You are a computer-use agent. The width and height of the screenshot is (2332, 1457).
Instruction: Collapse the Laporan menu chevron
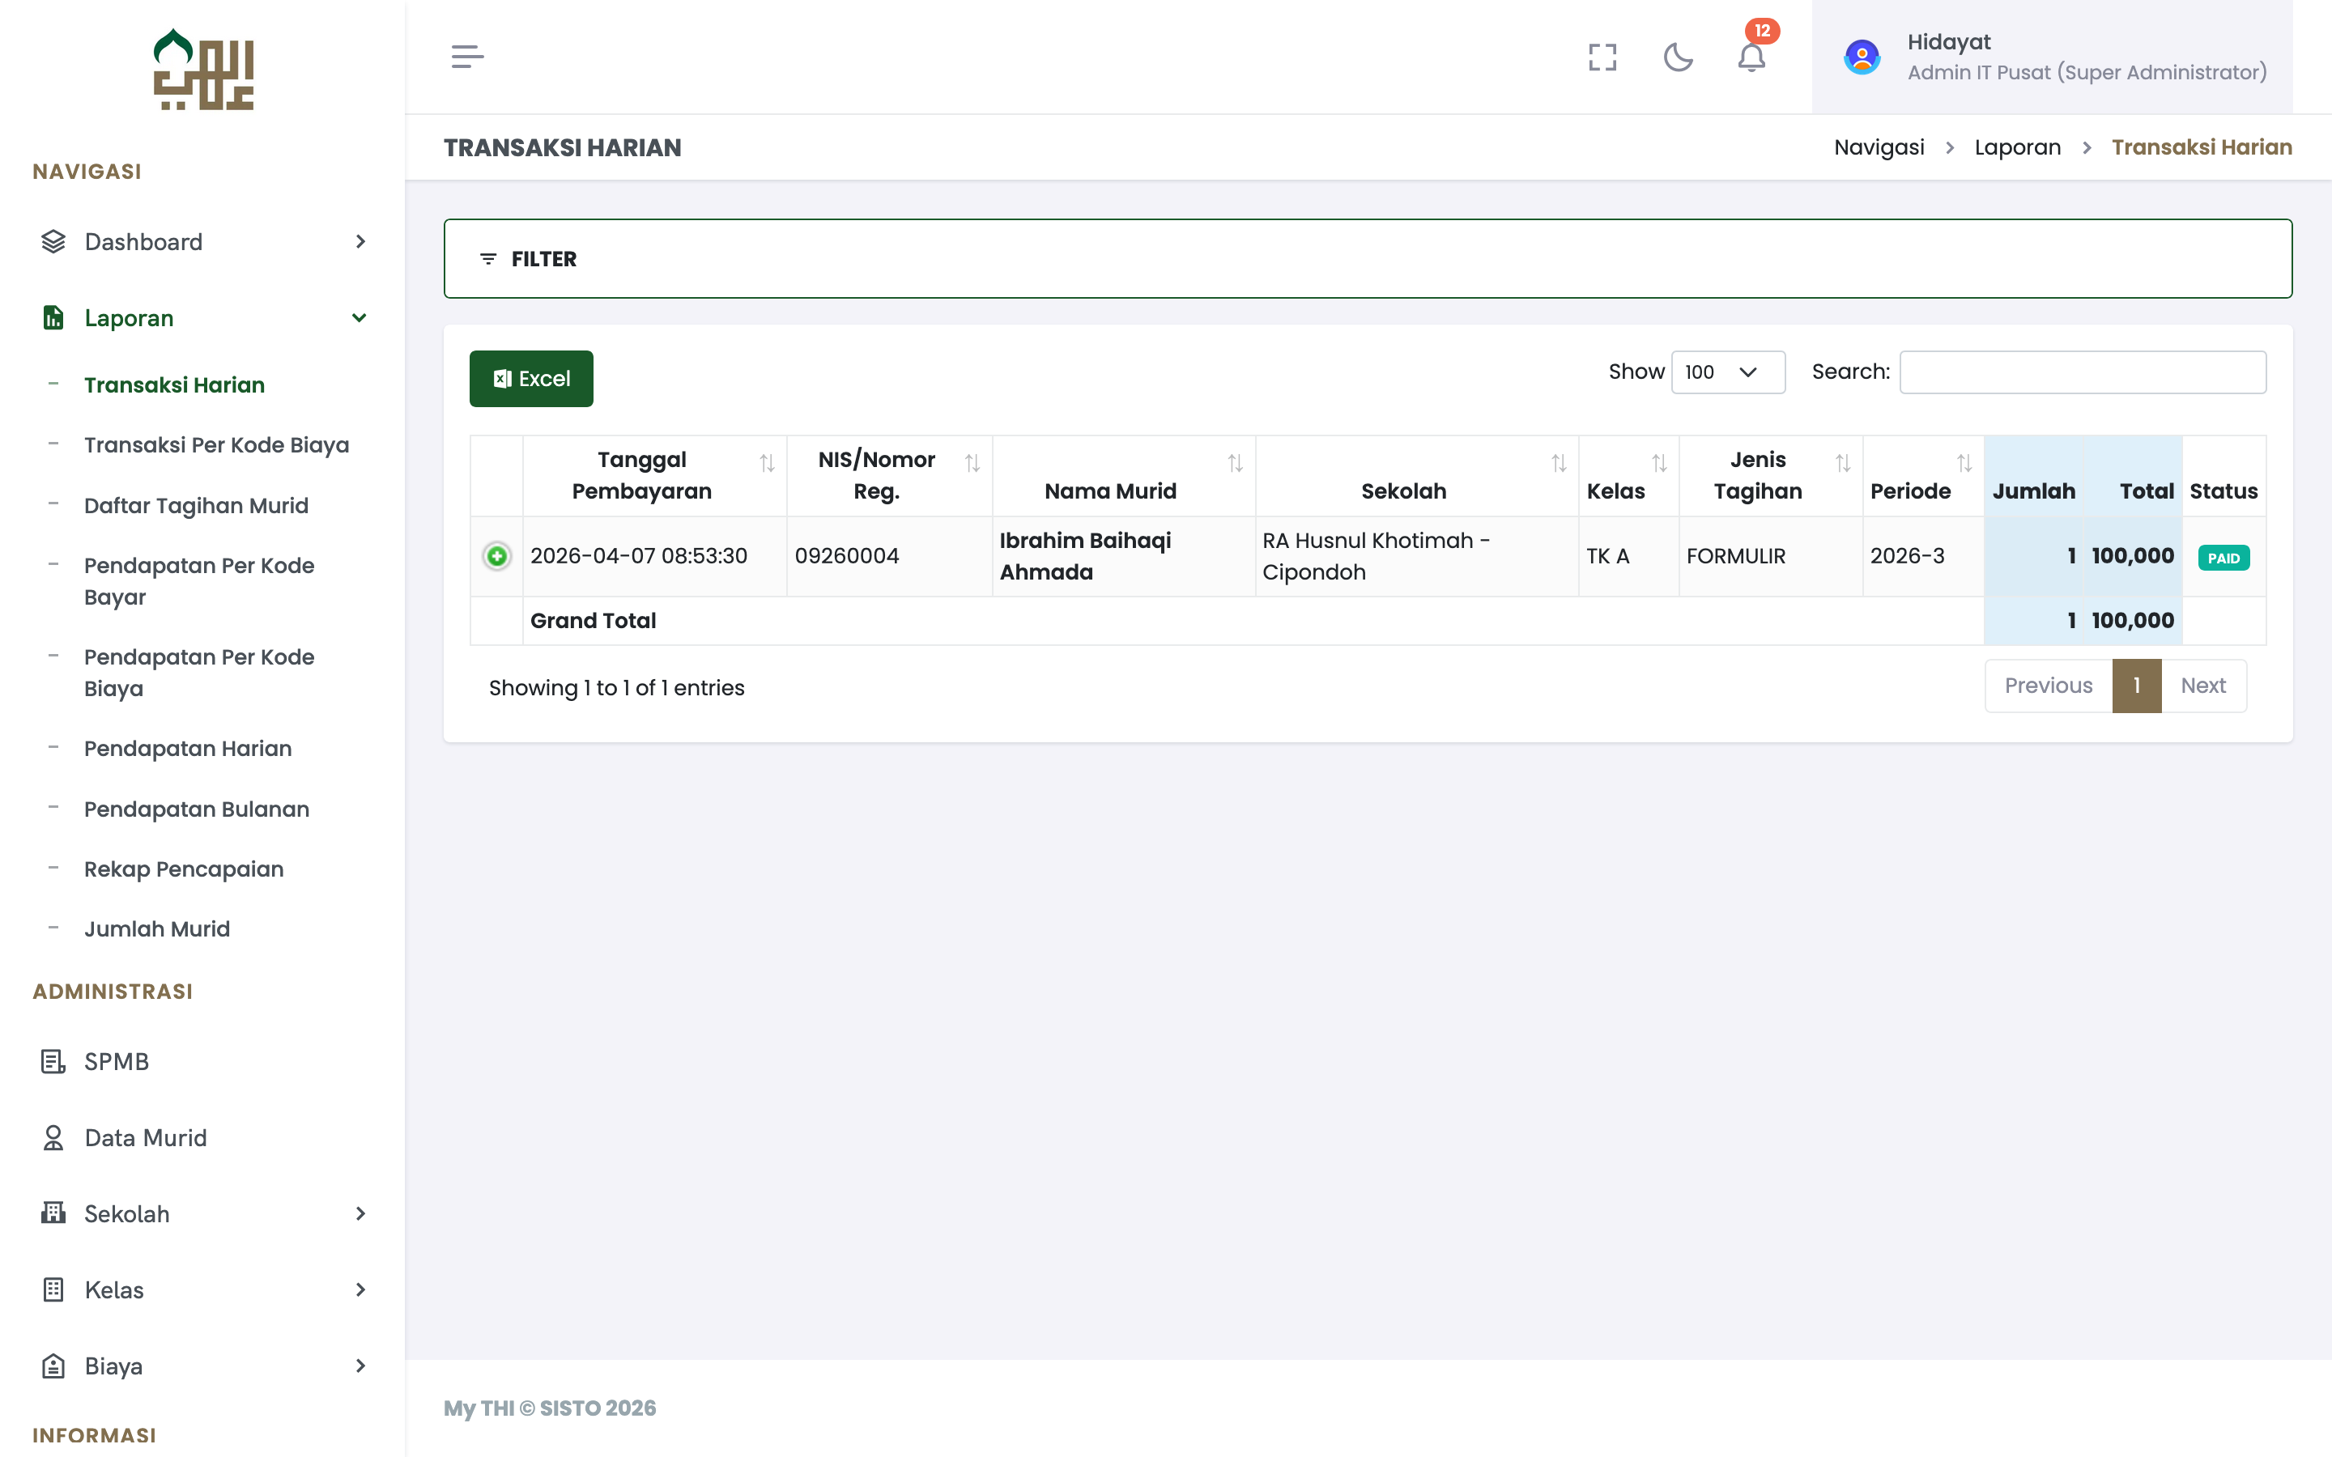360,318
